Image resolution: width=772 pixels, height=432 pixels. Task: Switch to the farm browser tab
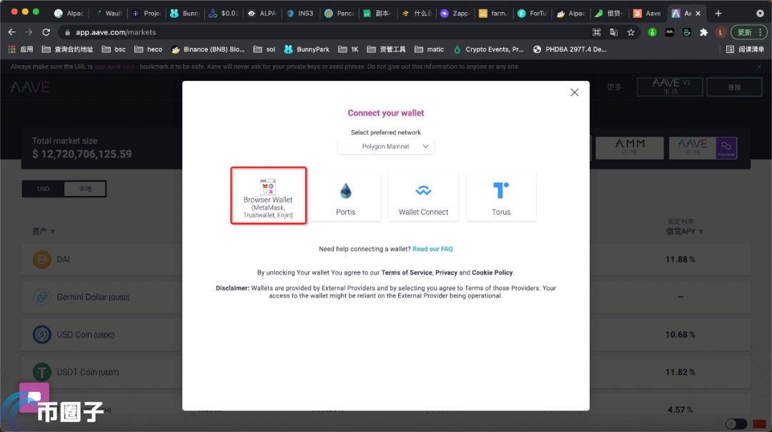(493, 14)
